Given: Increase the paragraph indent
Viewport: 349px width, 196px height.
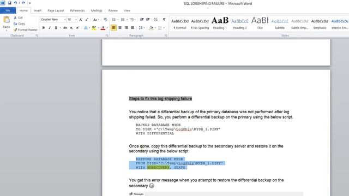Looking at the screenshot, I should (148, 20).
